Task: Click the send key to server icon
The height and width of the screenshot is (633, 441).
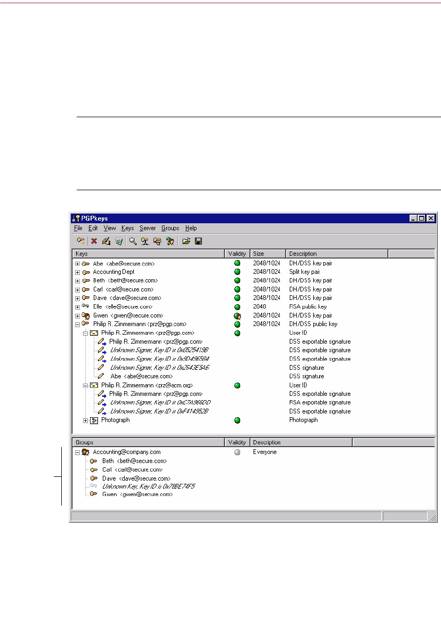Action: pos(145,241)
